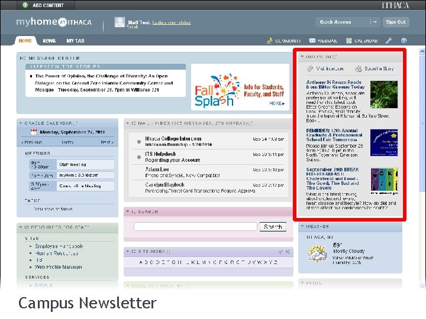Viewport: 426px width, 319px height.
Task: Click the colorful Break for Breakfast thumbnail
Action: (x=384, y=181)
